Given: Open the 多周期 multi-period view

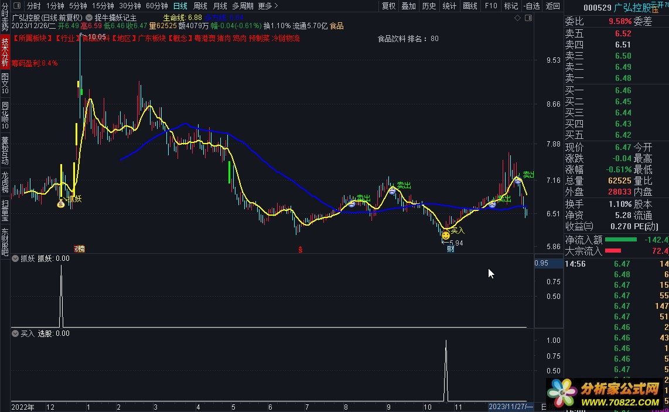Looking at the screenshot, I should coord(243,5).
